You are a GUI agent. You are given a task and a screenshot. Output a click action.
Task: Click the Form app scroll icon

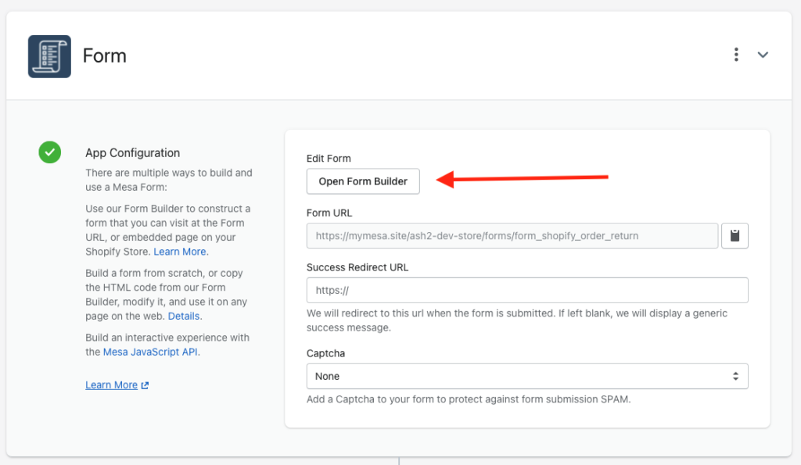point(49,56)
